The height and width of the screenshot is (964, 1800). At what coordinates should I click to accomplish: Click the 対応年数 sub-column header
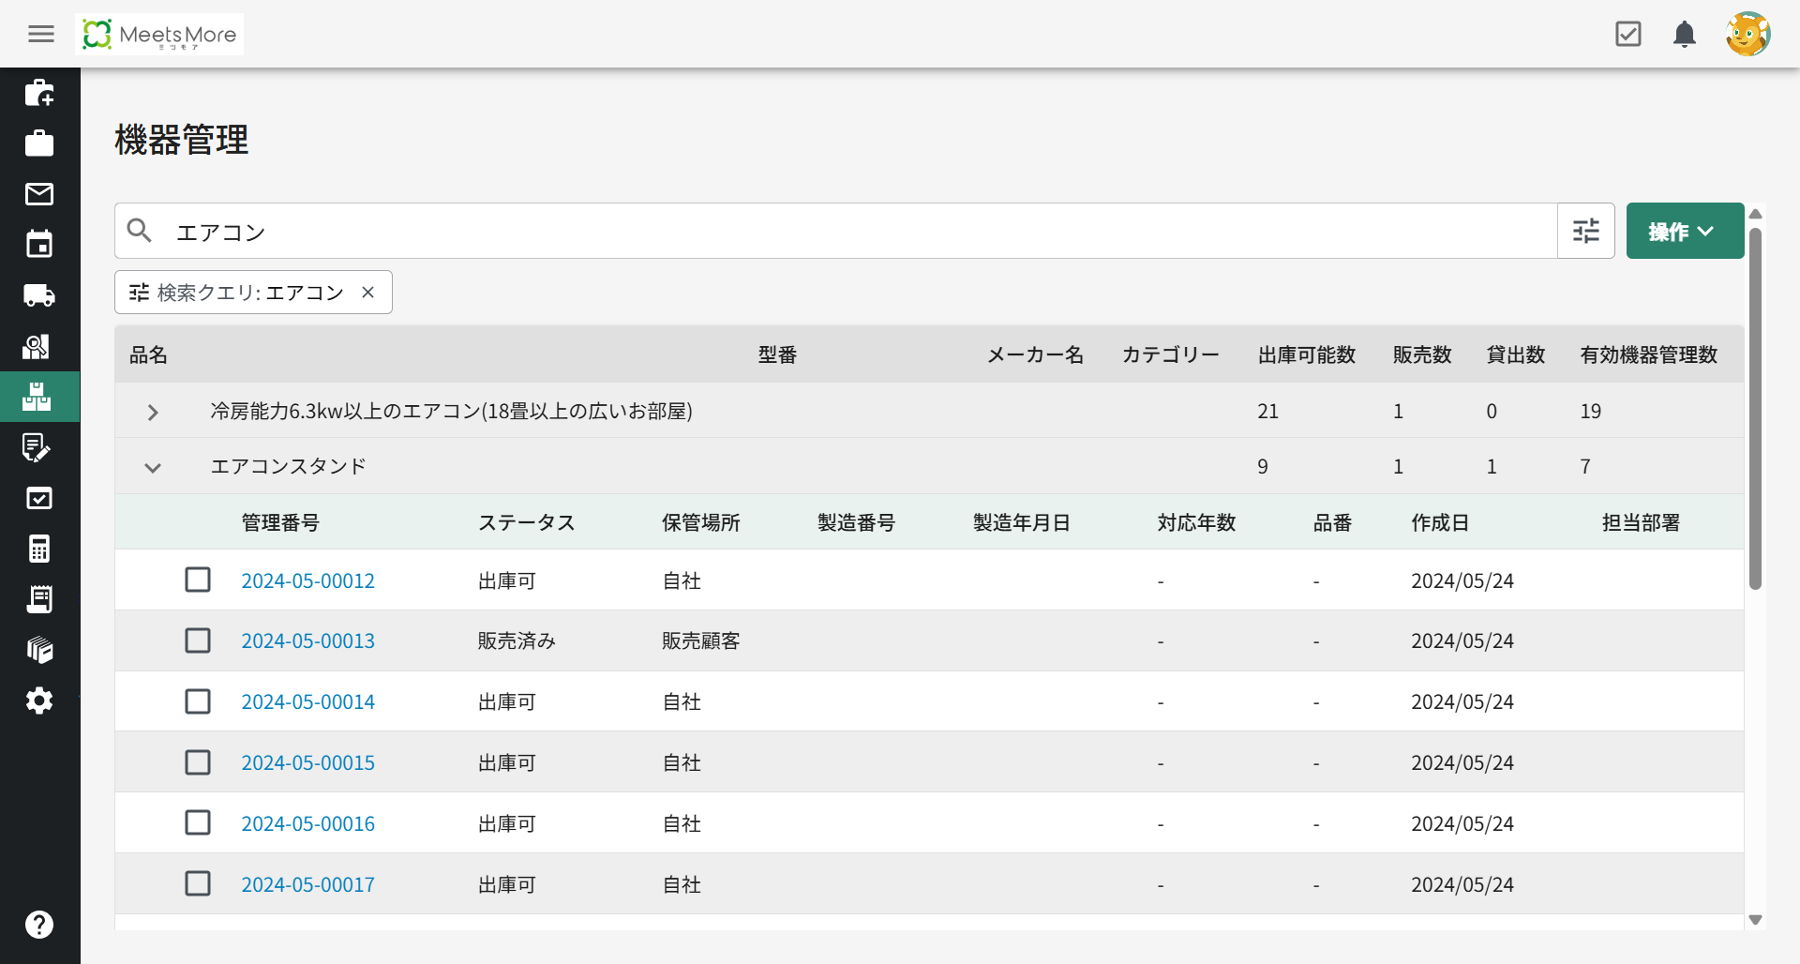tap(1197, 522)
